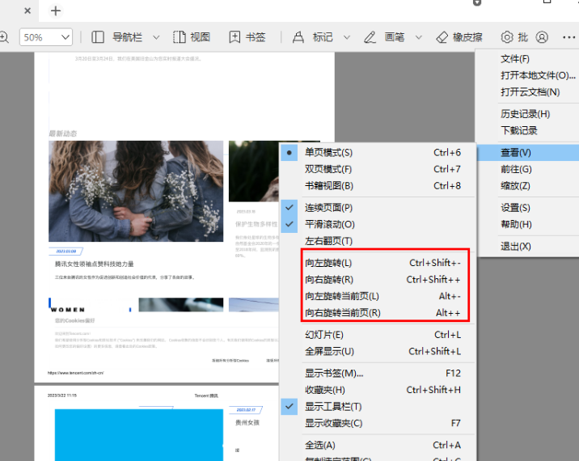Expand the 画笔 options arrow
579x461 pixels.
point(418,37)
